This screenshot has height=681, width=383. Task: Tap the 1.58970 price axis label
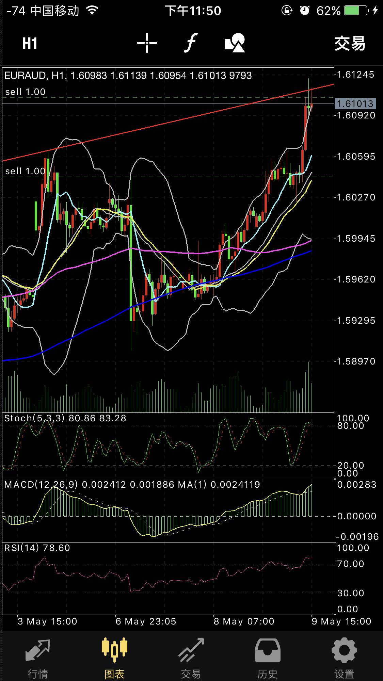pos(355,361)
